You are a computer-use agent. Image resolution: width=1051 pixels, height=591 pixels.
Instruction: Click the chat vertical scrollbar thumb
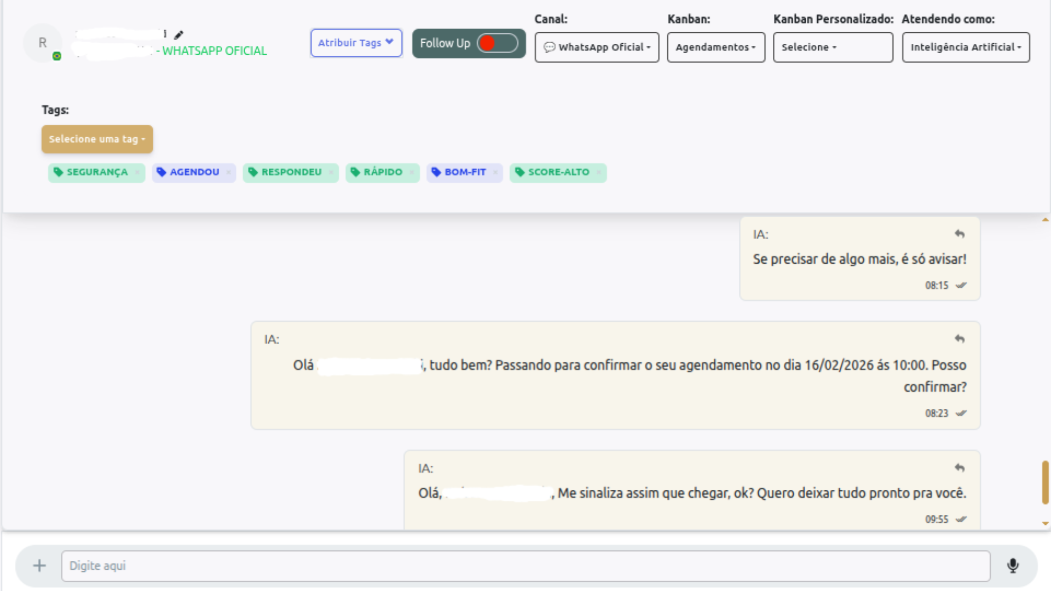(x=1045, y=482)
